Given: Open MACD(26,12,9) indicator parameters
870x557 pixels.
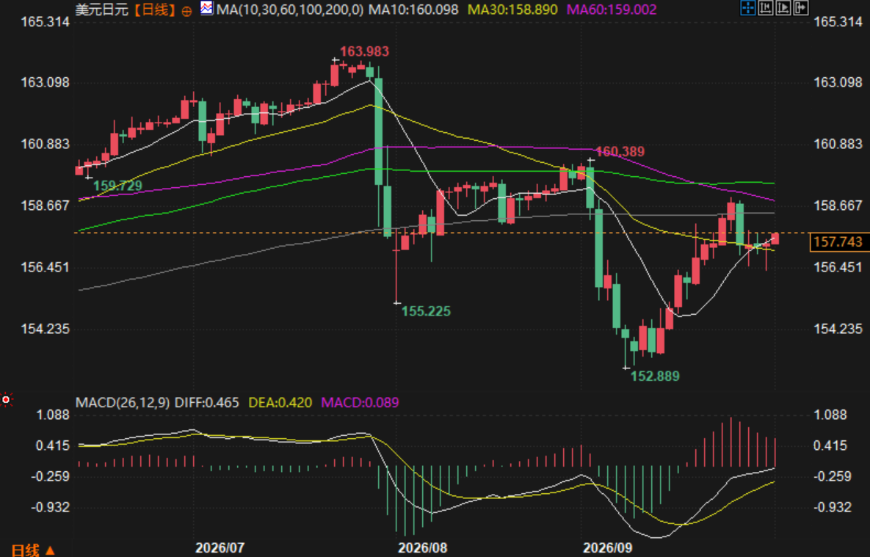Looking at the screenshot, I should click(x=123, y=402).
